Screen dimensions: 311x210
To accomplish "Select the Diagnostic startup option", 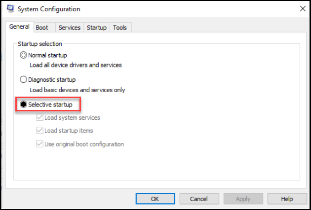I will click(23, 80).
